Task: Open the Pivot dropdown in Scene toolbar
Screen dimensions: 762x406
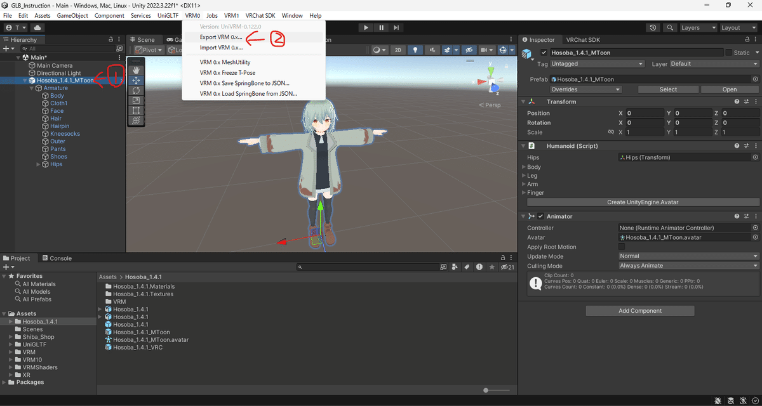Action: [x=149, y=50]
